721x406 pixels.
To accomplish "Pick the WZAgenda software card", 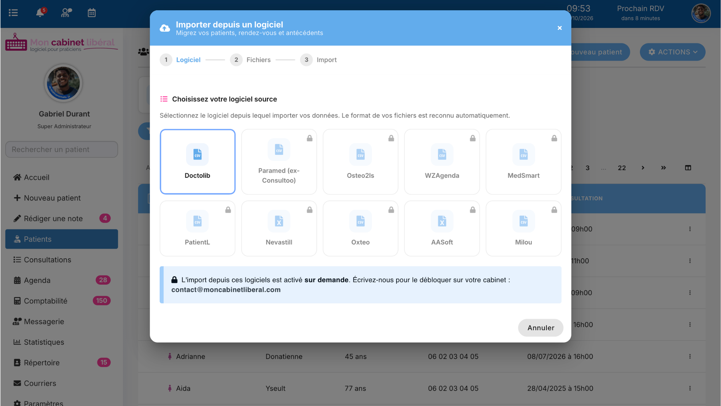I will click(x=442, y=162).
